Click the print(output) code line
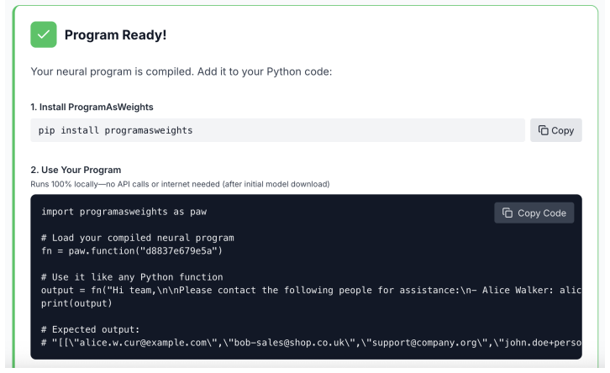The height and width of the screenshot is (373, 610). point(76,303)
